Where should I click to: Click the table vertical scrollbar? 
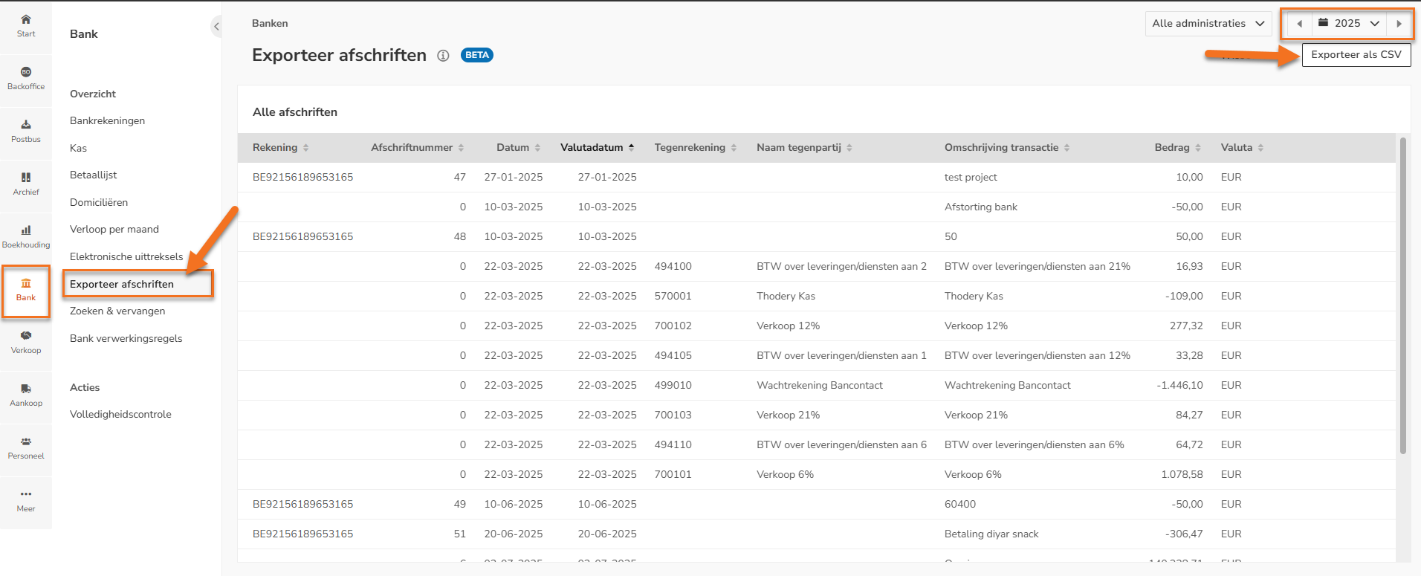point(1402,297)
